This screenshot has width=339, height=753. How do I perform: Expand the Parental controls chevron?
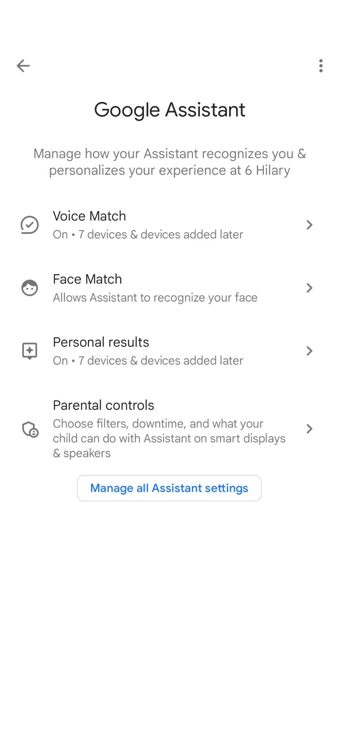pyautogui.click(x=309, y=429)
